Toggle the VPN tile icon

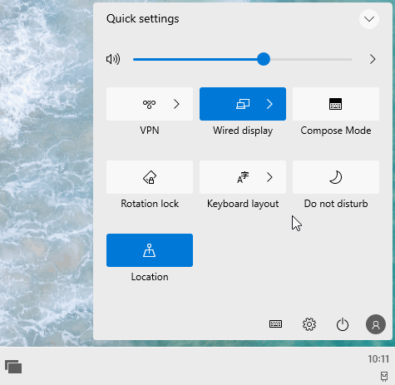(149, 104)
